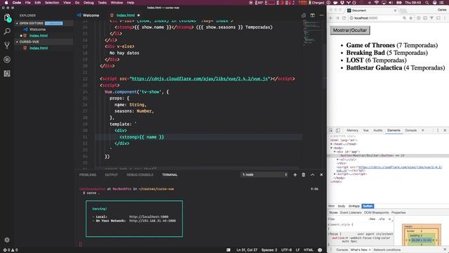
Task: Open the Event Listeners tab in DevTools
Action: (x=351, y=212)
